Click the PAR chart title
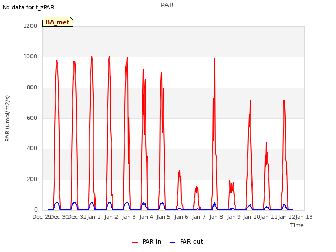Image resolution: width=336 pixels, height=252 pixels. tap(167, 5)
